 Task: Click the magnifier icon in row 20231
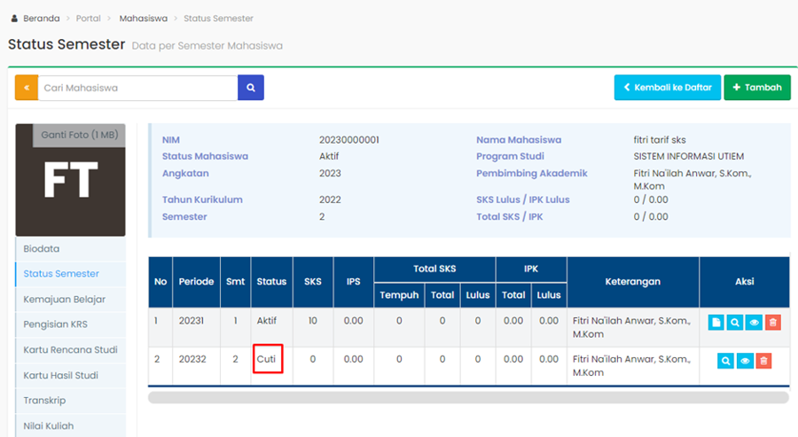(735, 323)
